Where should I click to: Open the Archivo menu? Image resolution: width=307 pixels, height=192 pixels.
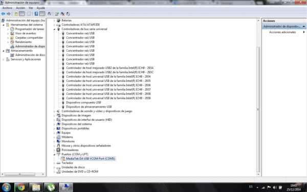pos(7,8)
